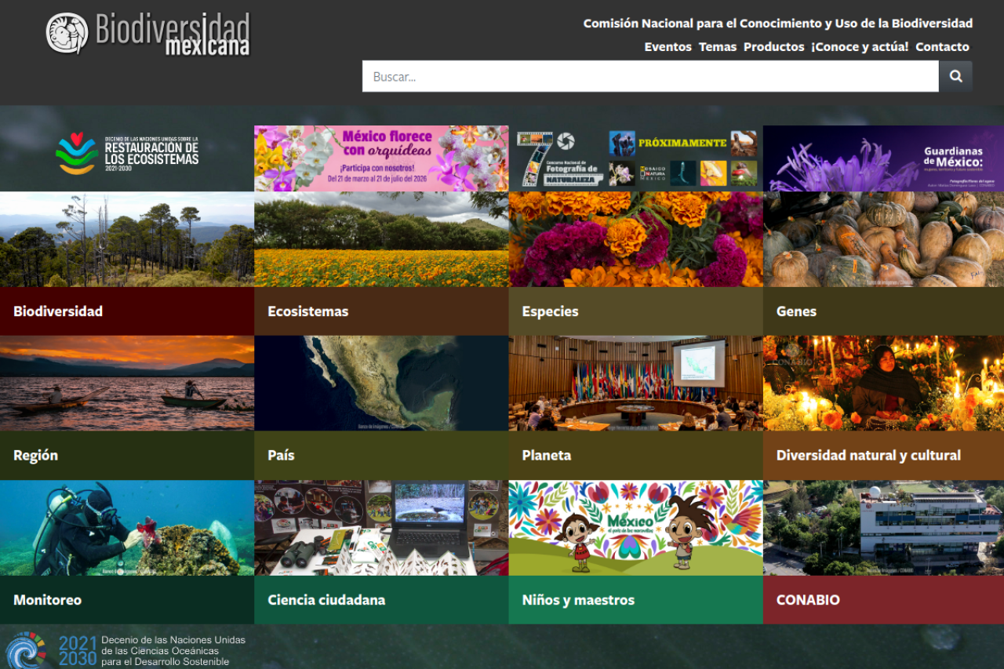The height and width of the screenshot is (669, 1004).
Task: Go to ¡Conoce y actúa! section
Action: (860, 47)
